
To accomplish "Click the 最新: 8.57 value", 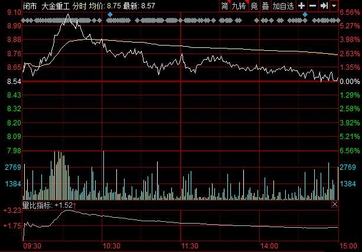I will click(139, 6).
